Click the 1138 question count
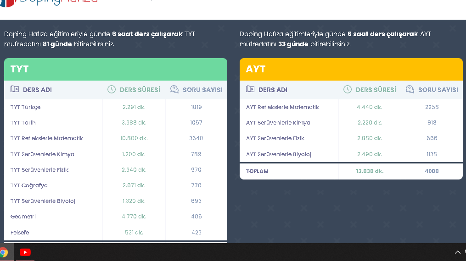 (432, 154)
